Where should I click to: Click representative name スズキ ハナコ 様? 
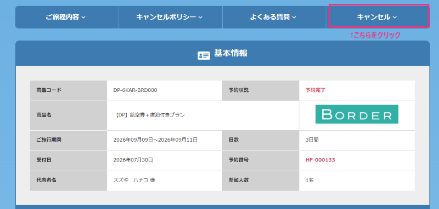tap(134, 180)
